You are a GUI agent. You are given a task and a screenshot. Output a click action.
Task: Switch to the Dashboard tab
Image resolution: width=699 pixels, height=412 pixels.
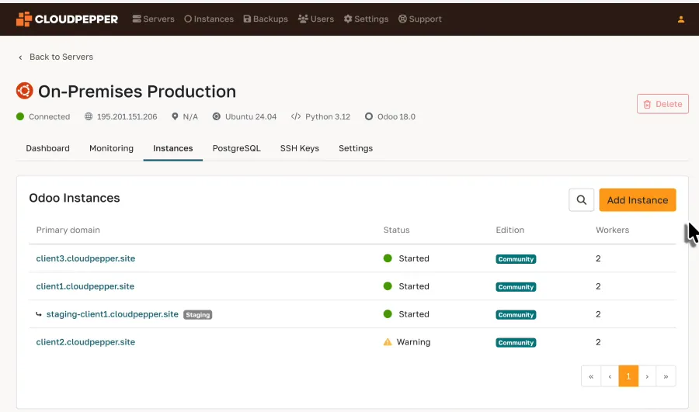click(47, 148)
